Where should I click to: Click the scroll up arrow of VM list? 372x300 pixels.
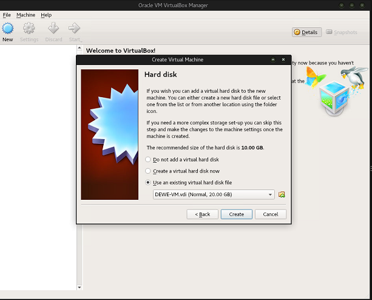pos(79,48)
